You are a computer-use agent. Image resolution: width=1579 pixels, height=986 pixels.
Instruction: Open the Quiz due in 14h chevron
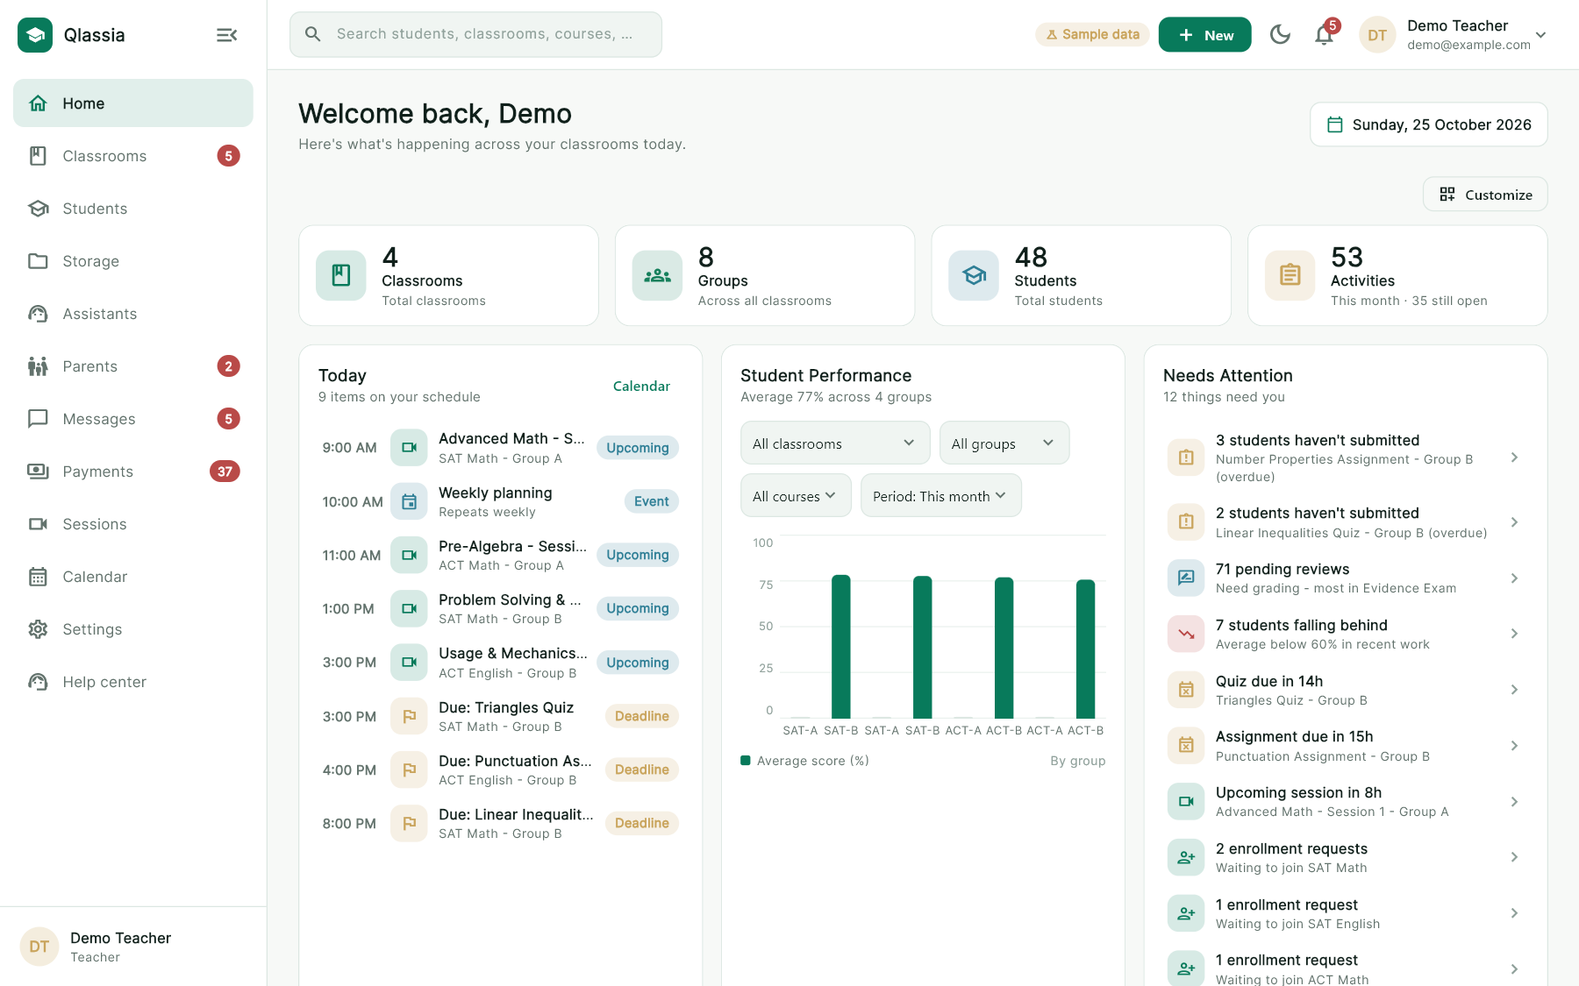coord(1514,690)
